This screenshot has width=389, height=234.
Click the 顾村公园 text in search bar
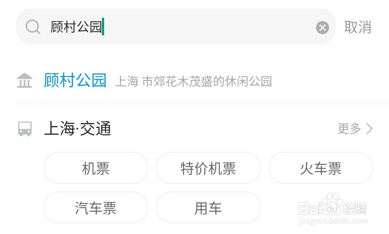75,27
